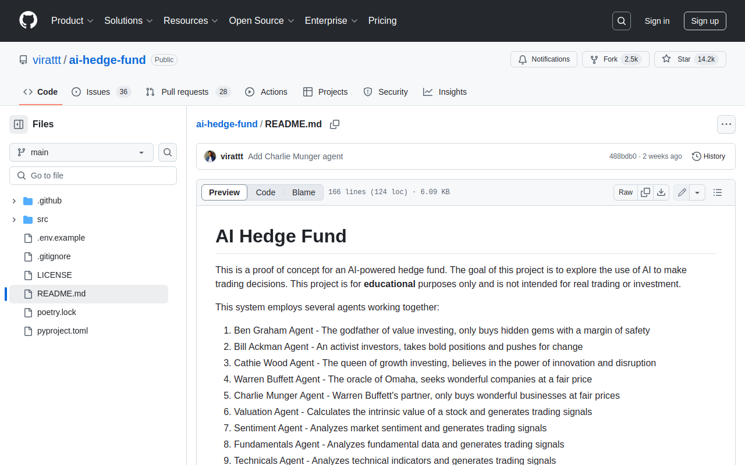Open 'Add Charlie Munger agent' commit message
Screen dimensions: 745x465
[x=295, y=156]
